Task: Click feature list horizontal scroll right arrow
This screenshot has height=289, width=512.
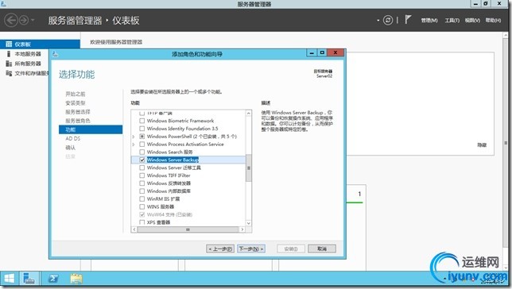Action: tap(242, 229)
